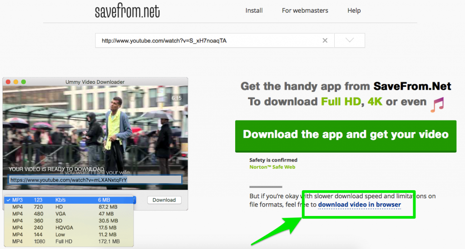Click the YOUR VIDEO IS READY TO DOWNLOAD text

[56, 169]
